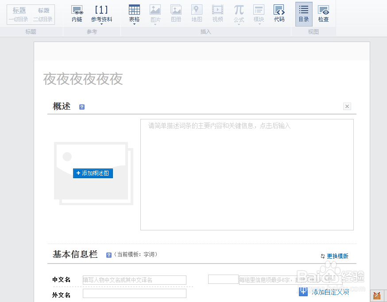The image size is (387, 302).
Task: Insert a 代码 code block
Action: tap(279, 13)
